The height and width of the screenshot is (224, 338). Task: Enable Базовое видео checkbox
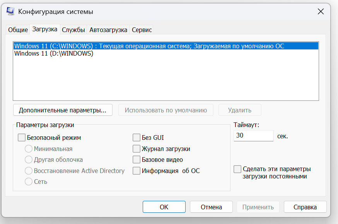pos(137,160)
